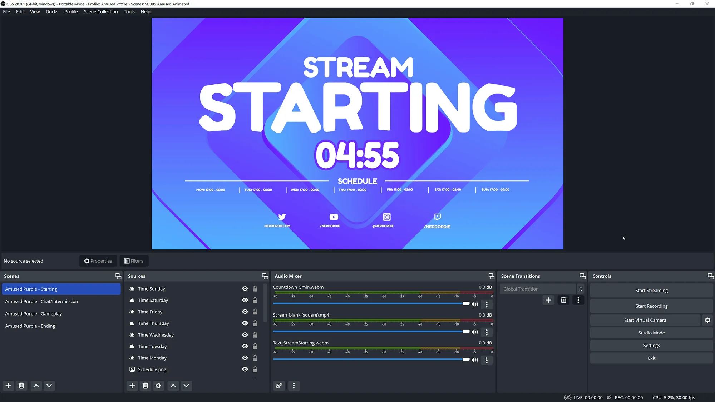Toggle visibility of Time Sunday source
The width and height of the screenshot is (715, 402).
pos(245,289)
